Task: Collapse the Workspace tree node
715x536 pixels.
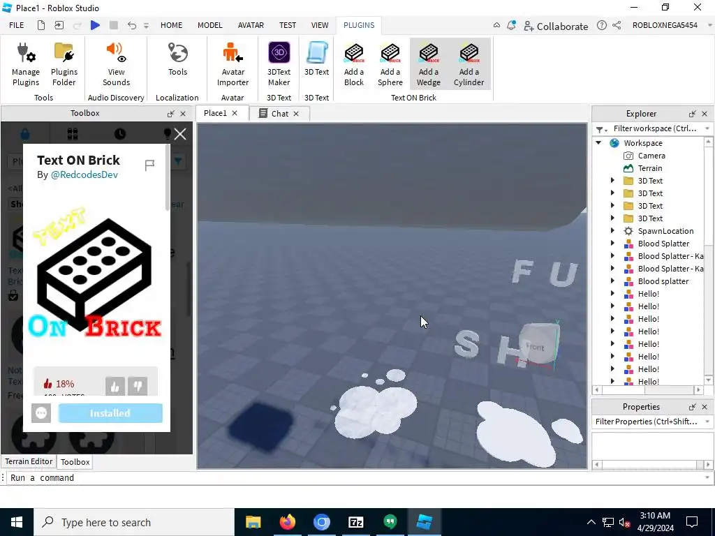Action: (598, 142)
